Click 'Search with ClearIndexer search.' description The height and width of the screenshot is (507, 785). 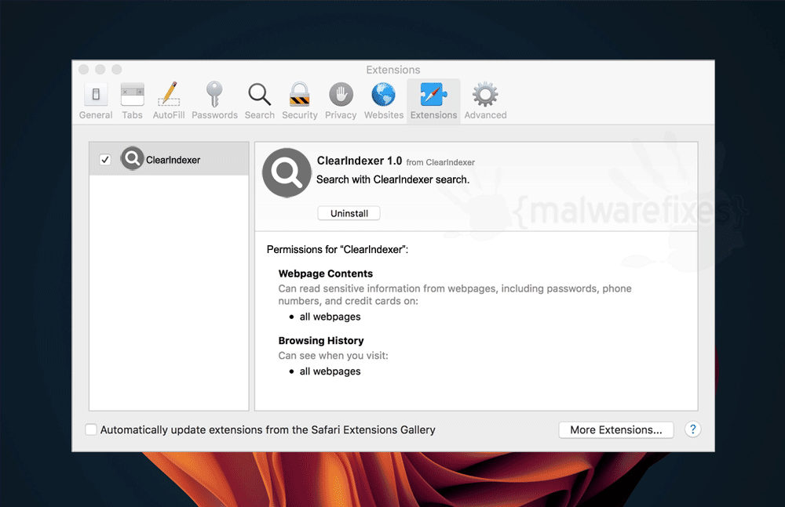point(393,179)
